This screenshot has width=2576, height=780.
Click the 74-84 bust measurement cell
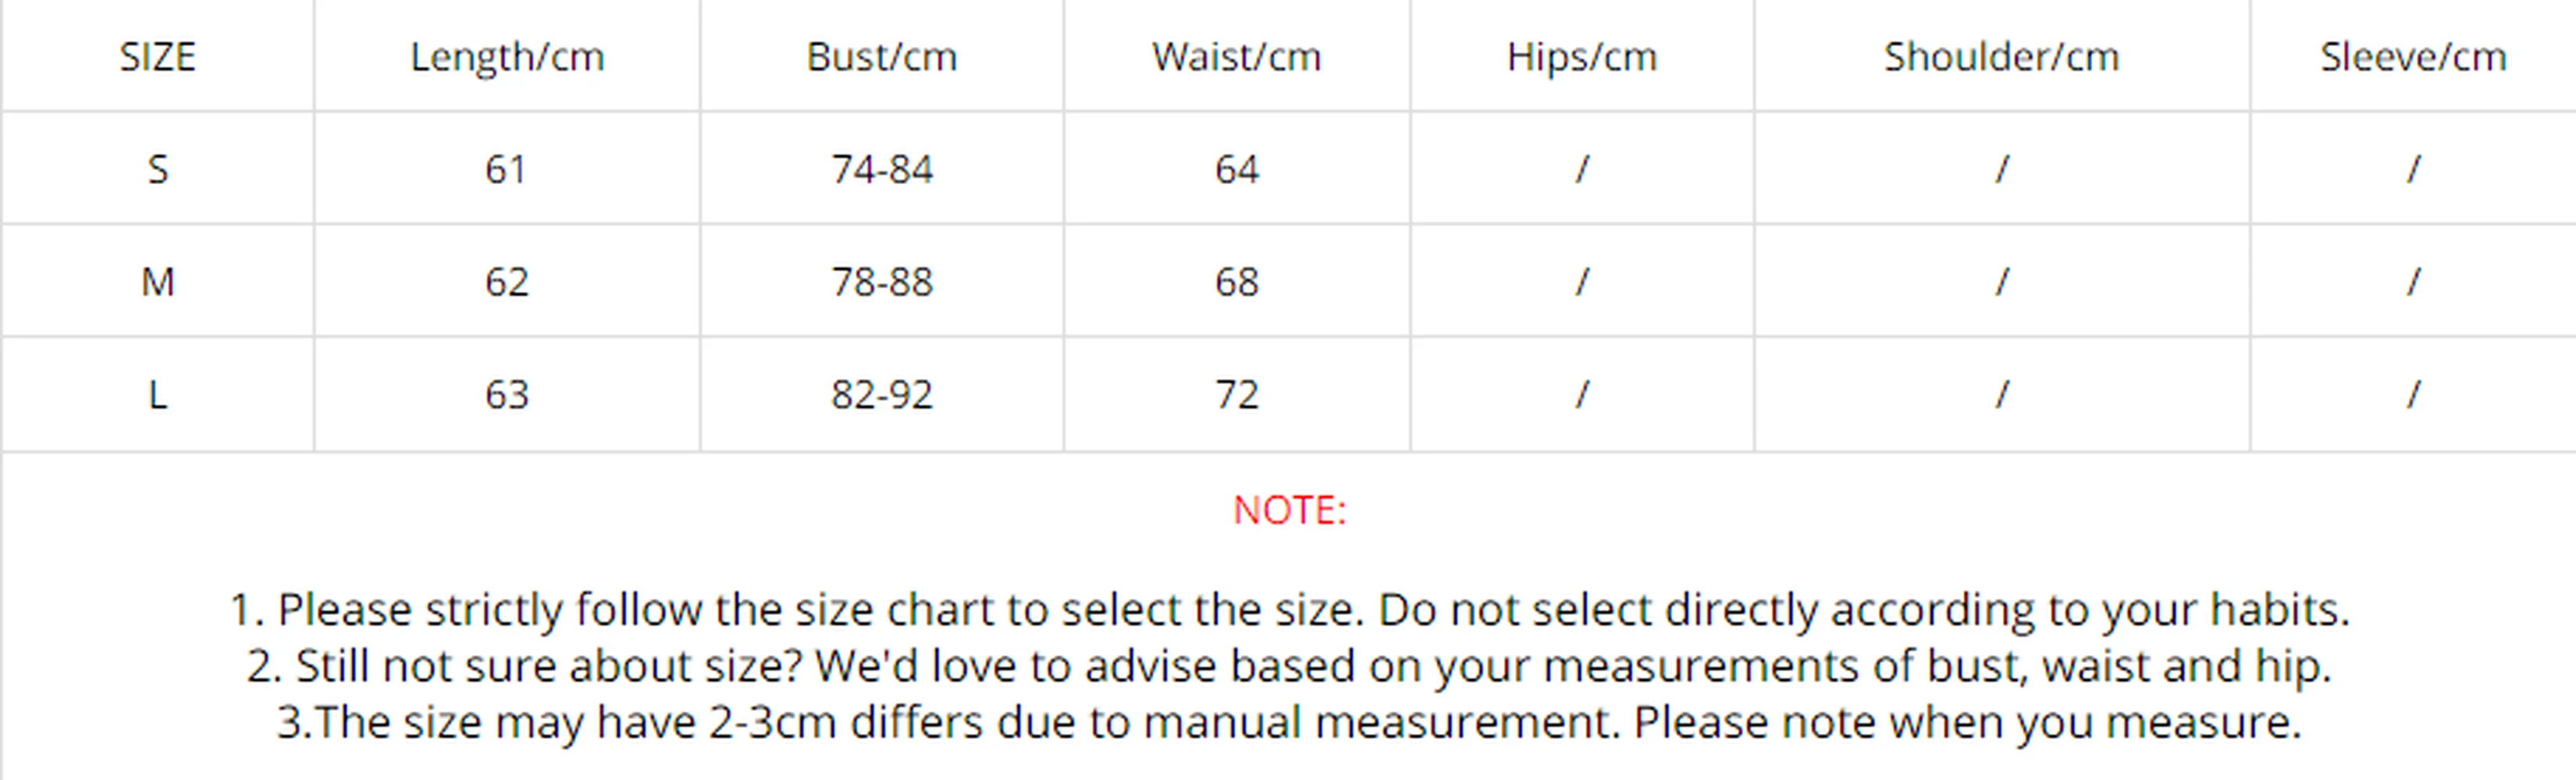pyautogui.click(x=881, y=168)
